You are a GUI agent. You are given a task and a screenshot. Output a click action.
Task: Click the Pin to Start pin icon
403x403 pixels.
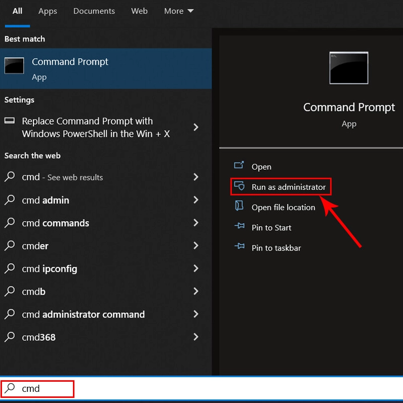(x=239, y=226)
